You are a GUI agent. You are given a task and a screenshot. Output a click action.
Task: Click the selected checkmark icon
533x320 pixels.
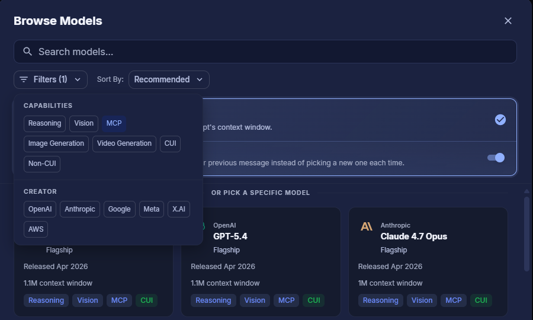500,120
